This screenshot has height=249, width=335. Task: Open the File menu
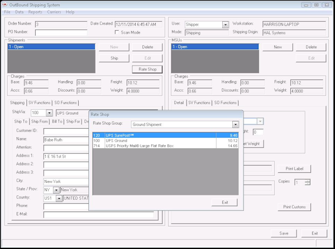pos(7,12)
